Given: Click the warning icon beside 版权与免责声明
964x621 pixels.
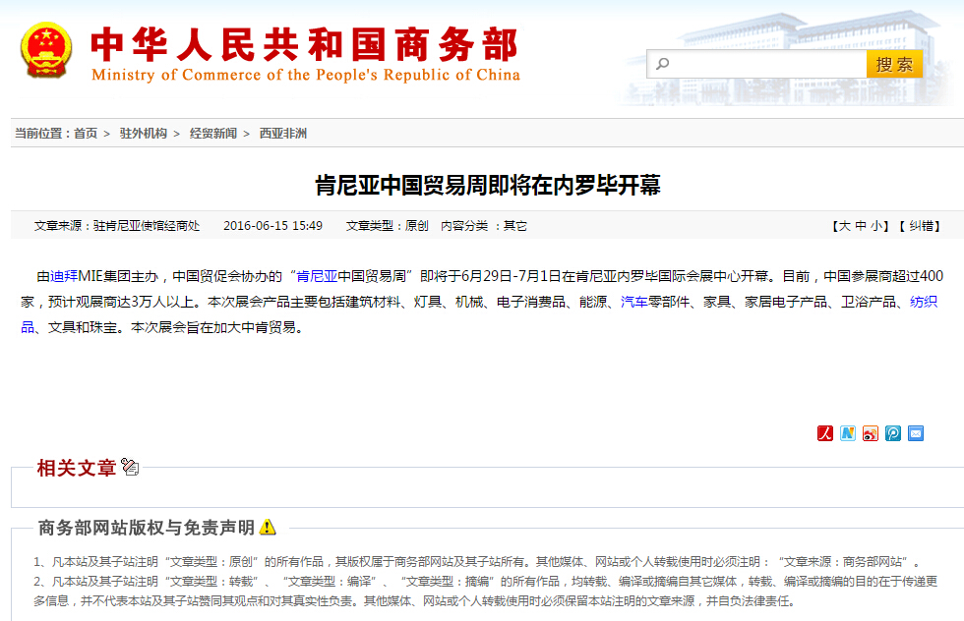Looking at the screenshot, I should pos(267,528).
